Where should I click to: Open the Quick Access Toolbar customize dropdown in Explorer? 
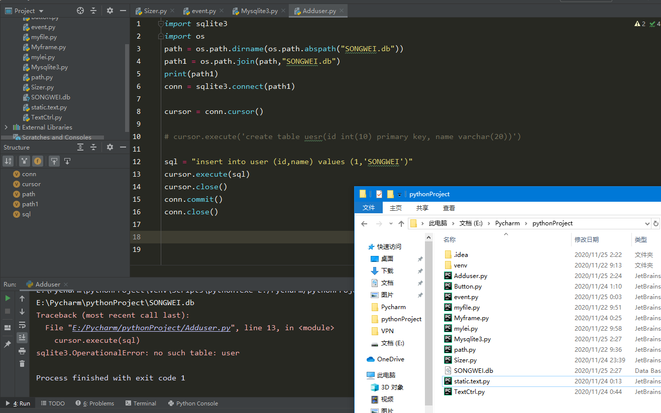(x=400, y=194)
